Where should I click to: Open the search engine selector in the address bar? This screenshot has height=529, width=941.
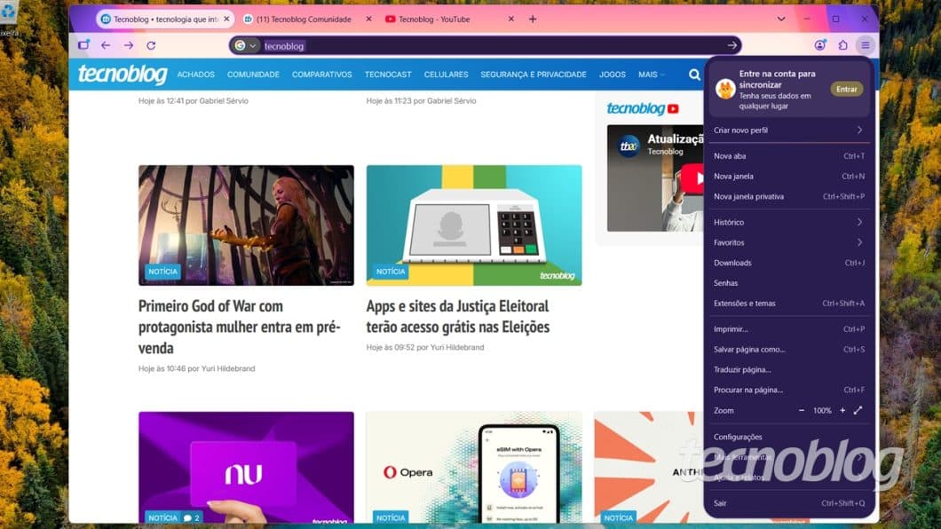(x=245, y=45)
